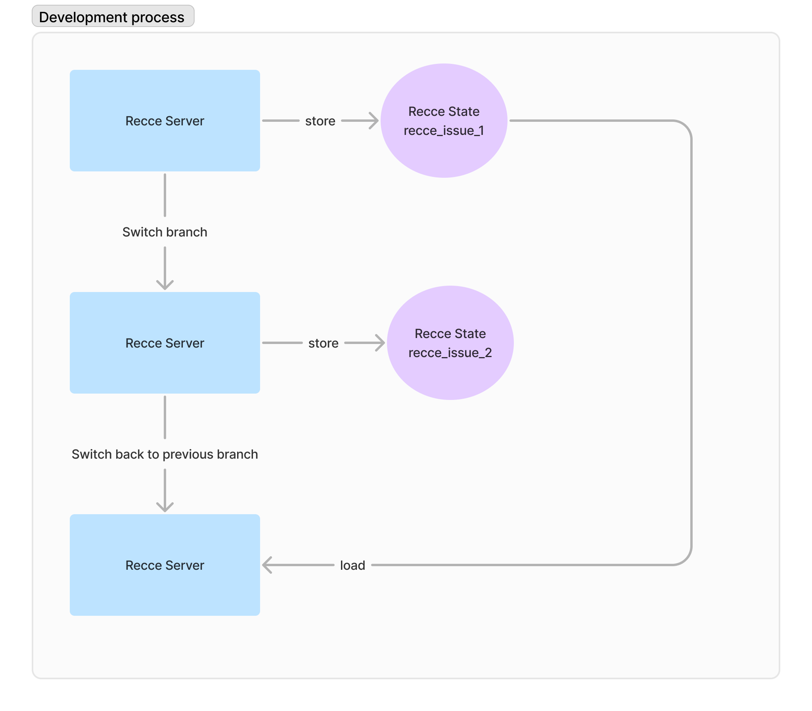Click the arrowhead pointing into recce_issue_1
812x711 pixels.
point(375,121)
